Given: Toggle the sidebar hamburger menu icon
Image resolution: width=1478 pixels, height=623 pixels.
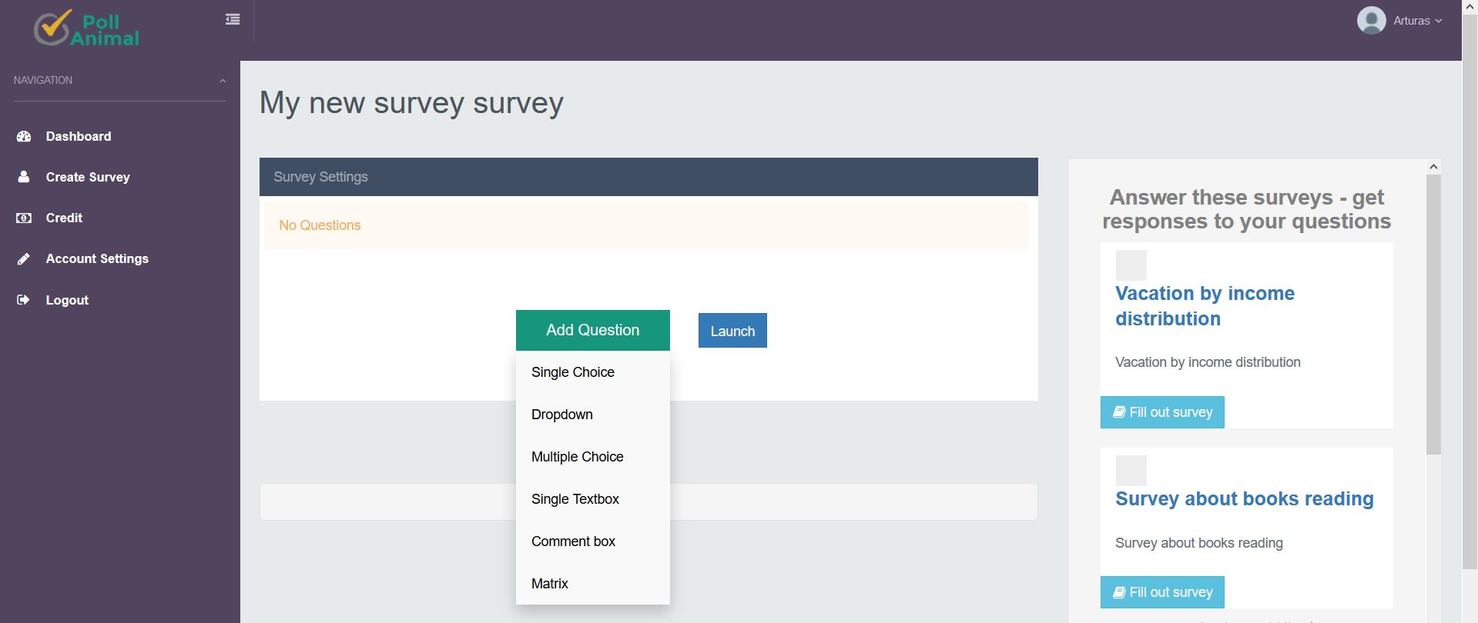Looking at the screenshot, I should coord(232,19).
